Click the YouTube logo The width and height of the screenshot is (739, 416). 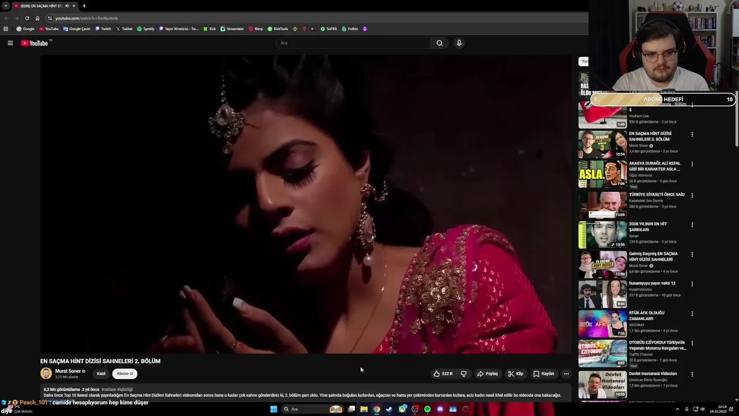(35, 43)
